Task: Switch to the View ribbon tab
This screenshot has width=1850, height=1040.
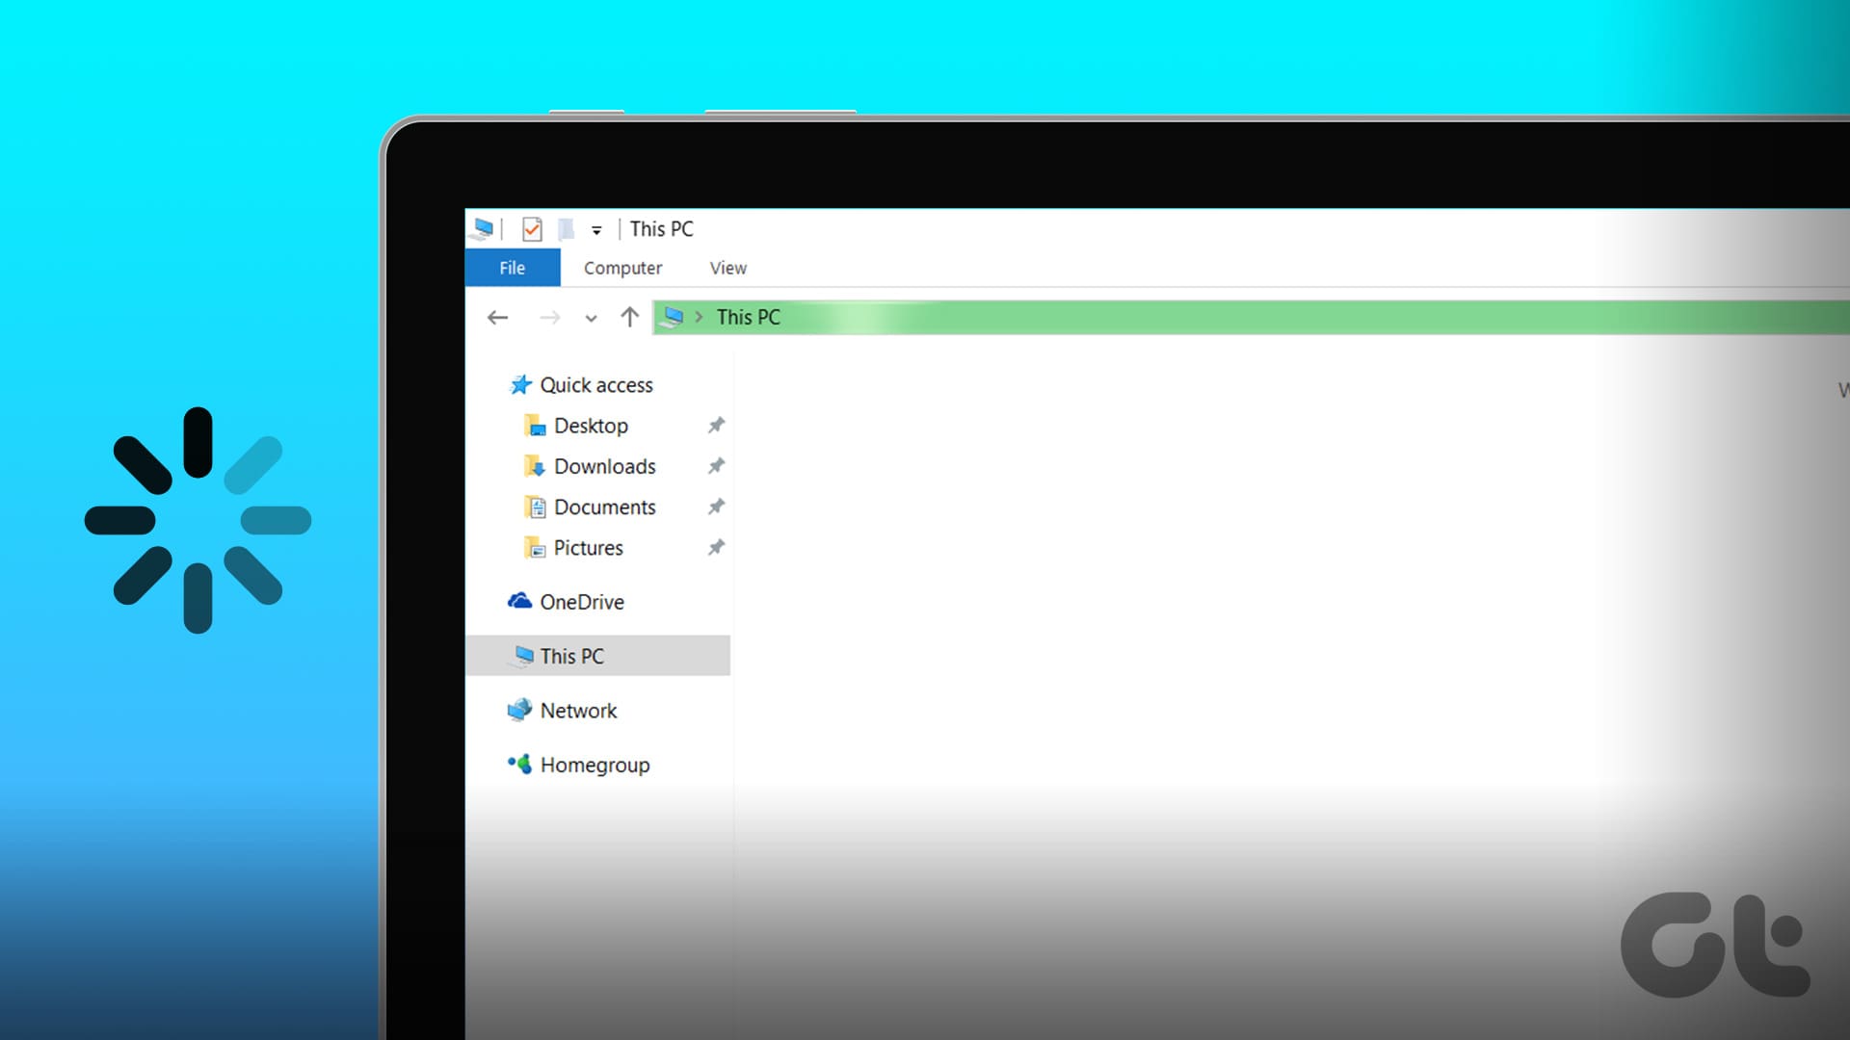Action: pyautogui.click(x=728, y=268)
